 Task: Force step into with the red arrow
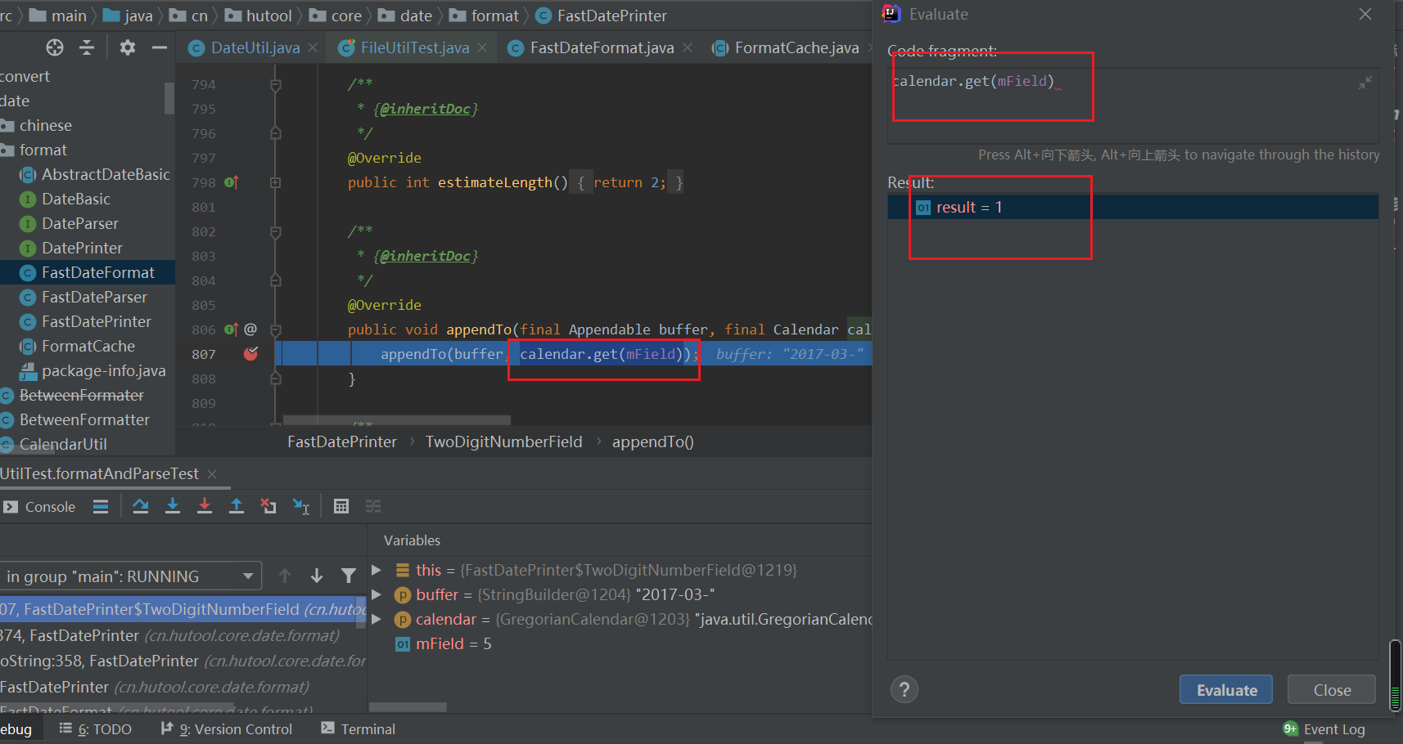click(x=205, y=507)
